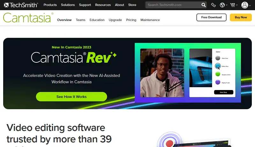The image size is (255, 147).
Task: Click the Buy Now button
Action: 241,17
